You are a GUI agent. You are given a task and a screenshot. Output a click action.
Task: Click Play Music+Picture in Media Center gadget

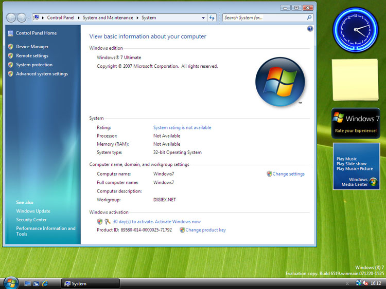[x=355, y=169]
